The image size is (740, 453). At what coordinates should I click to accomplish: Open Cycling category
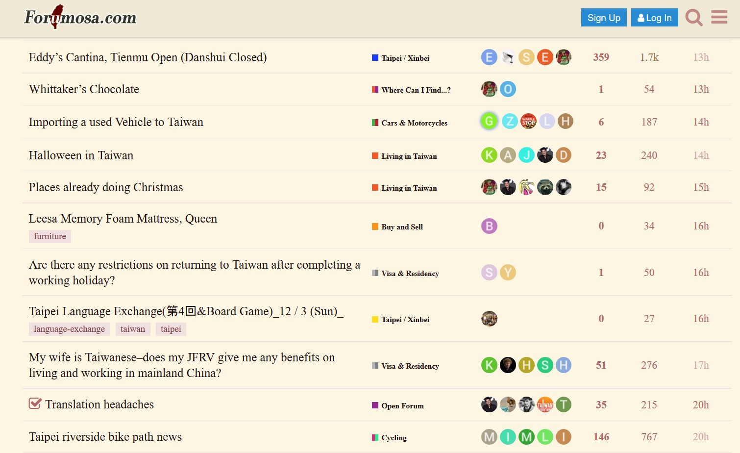click(389, 437)
